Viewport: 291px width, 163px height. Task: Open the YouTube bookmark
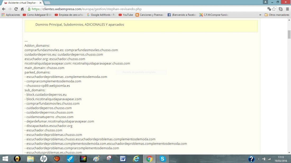pyautogui.click(x=126, y=15)
